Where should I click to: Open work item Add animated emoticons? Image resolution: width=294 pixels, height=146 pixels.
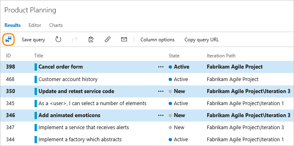click(x=69, y=115)
